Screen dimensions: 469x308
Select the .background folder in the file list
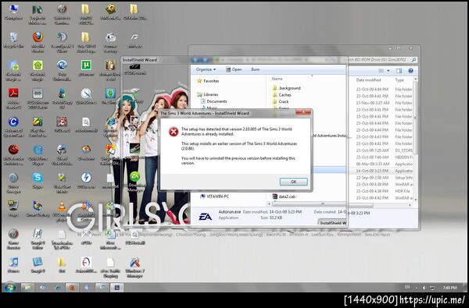point(287,88)
